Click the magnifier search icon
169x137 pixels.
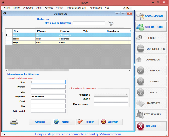pyautogui.click(x=111, y=24)
